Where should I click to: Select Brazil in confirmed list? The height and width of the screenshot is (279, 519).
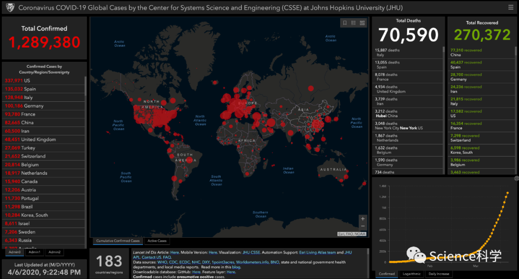click(x=44, y=206)
